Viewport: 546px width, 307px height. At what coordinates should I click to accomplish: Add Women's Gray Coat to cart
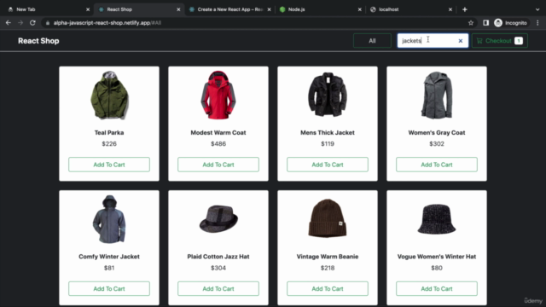437,165
